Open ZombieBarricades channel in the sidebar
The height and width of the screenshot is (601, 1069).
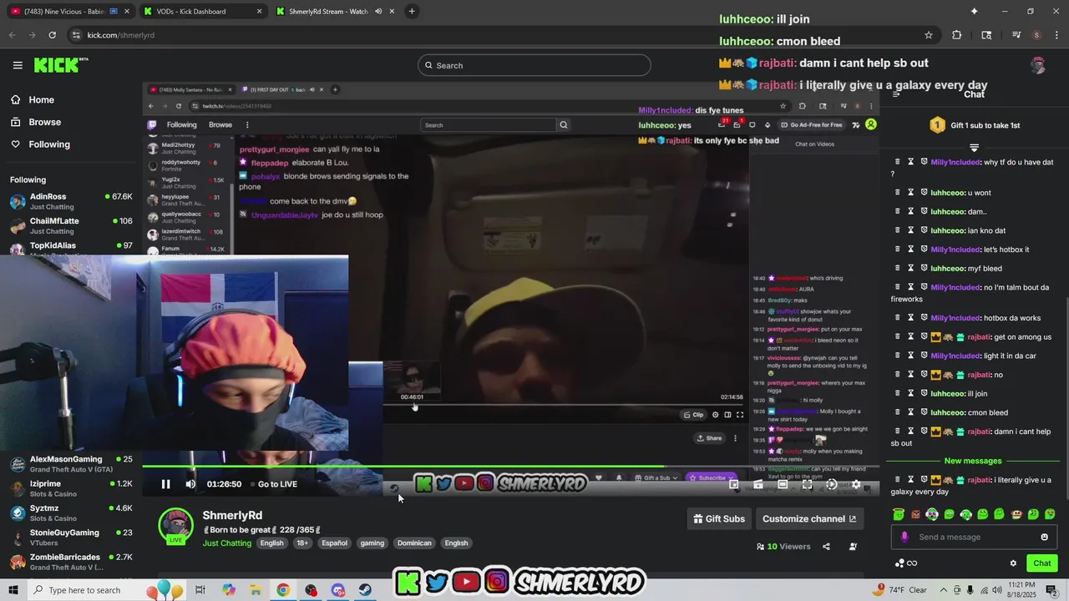(71, 562)
